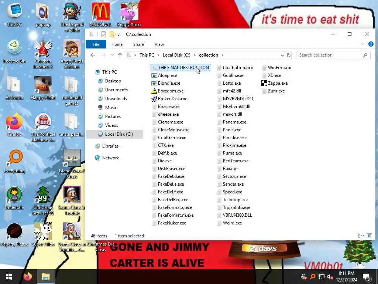Image resolution: width=378 pixels, height=284 pixels.
Task: Click the chevron after 'Local Disk (C:)' breadcrumb
Action: point(195,55)
